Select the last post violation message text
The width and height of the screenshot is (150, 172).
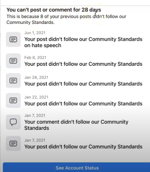(83, 147)
